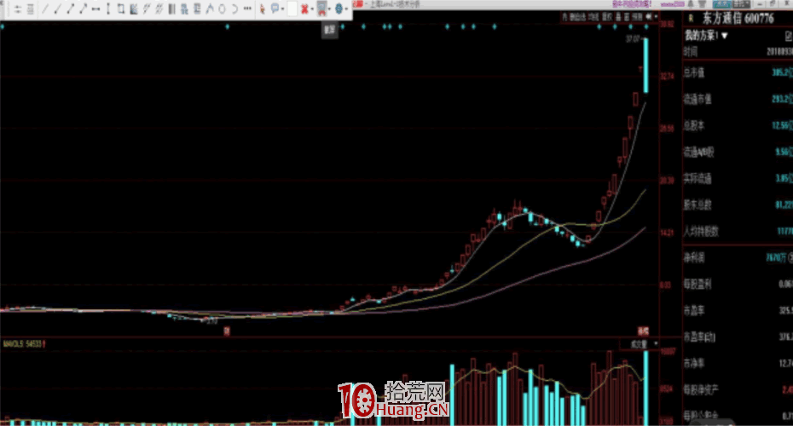Click the purple promotional link in title bar
The image size is (793, 426).
633,4
